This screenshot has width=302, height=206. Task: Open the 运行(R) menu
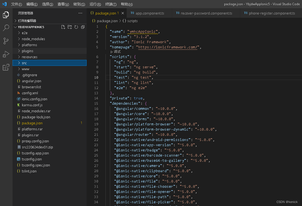pos(95,4)
